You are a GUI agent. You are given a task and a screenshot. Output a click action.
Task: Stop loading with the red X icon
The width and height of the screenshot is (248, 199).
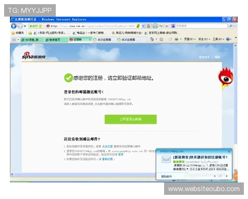(167, 26)
